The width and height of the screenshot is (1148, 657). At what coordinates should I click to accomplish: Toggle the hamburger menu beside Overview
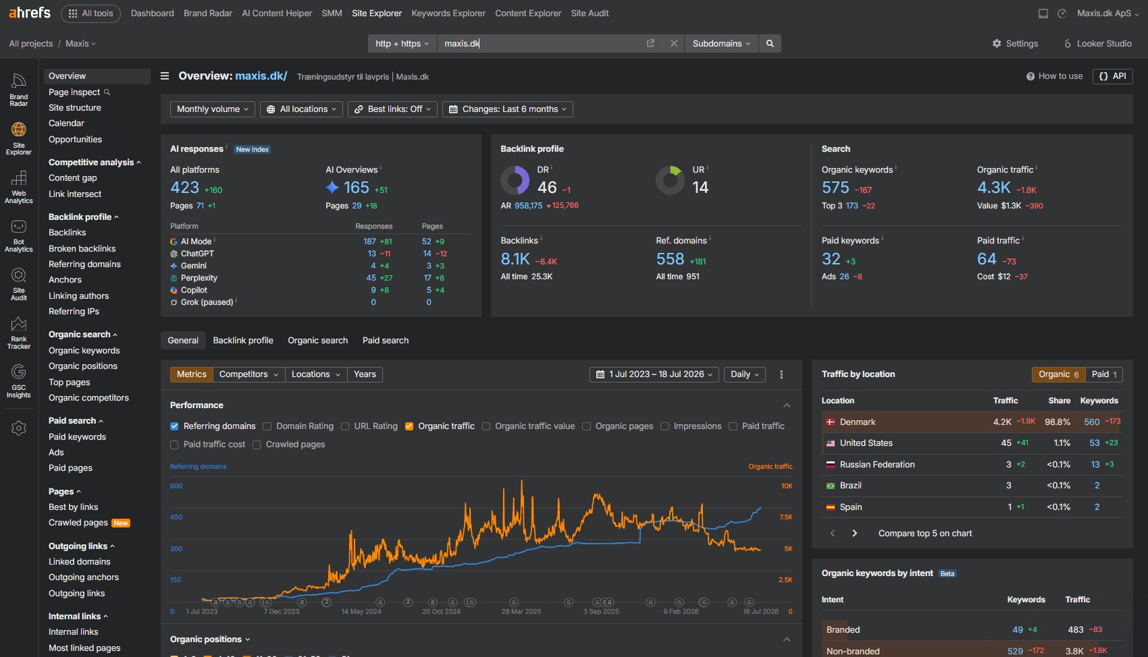coord(165,76)
